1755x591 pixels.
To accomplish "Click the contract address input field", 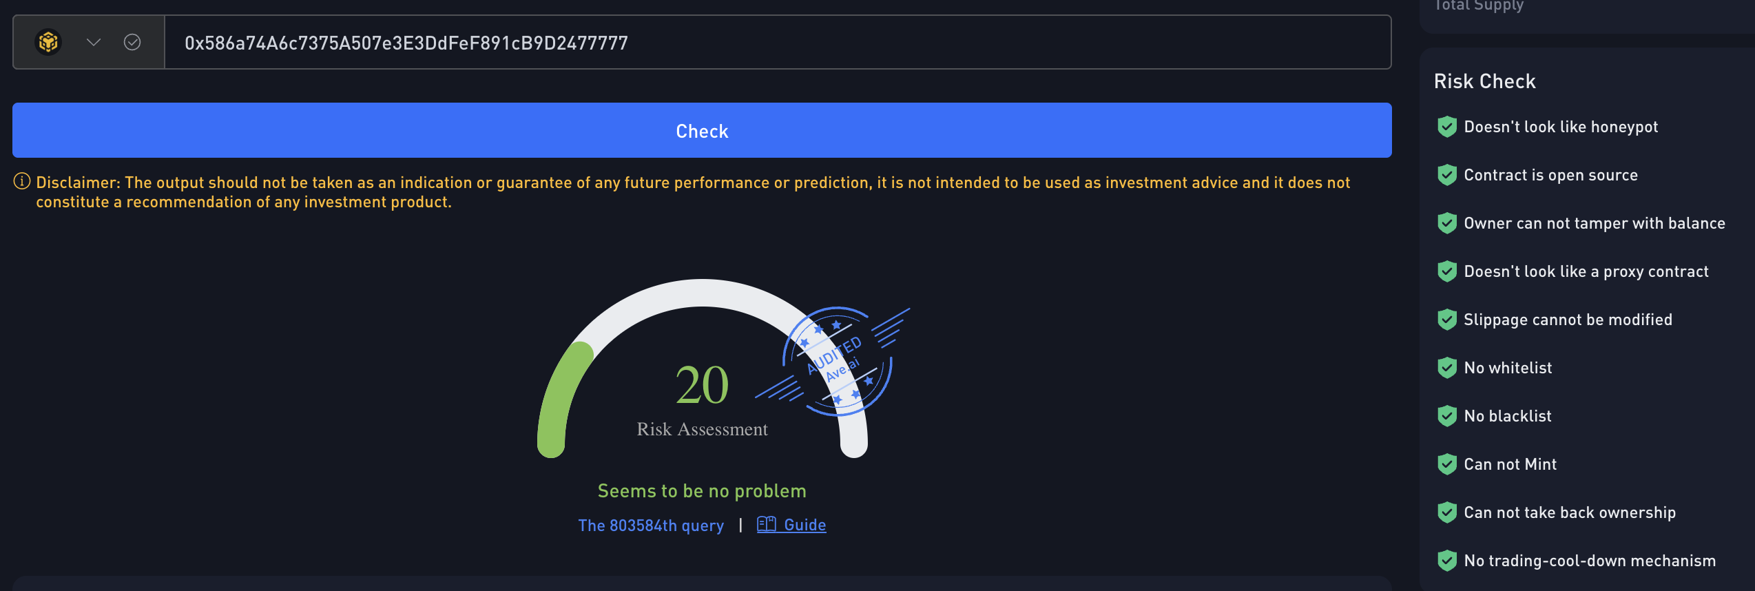I will (777, 43).
